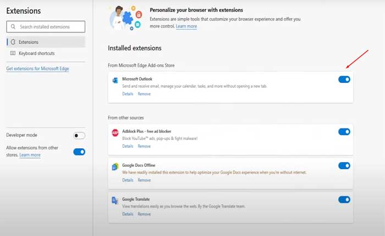Open Details for Microsoft Outlook
Screen dimensions: 385x236
click(x=128, y=94)
